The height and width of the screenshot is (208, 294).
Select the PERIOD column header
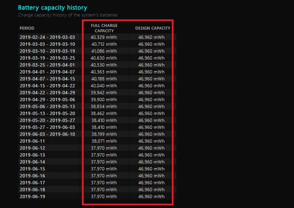click(x=27, y=28)
